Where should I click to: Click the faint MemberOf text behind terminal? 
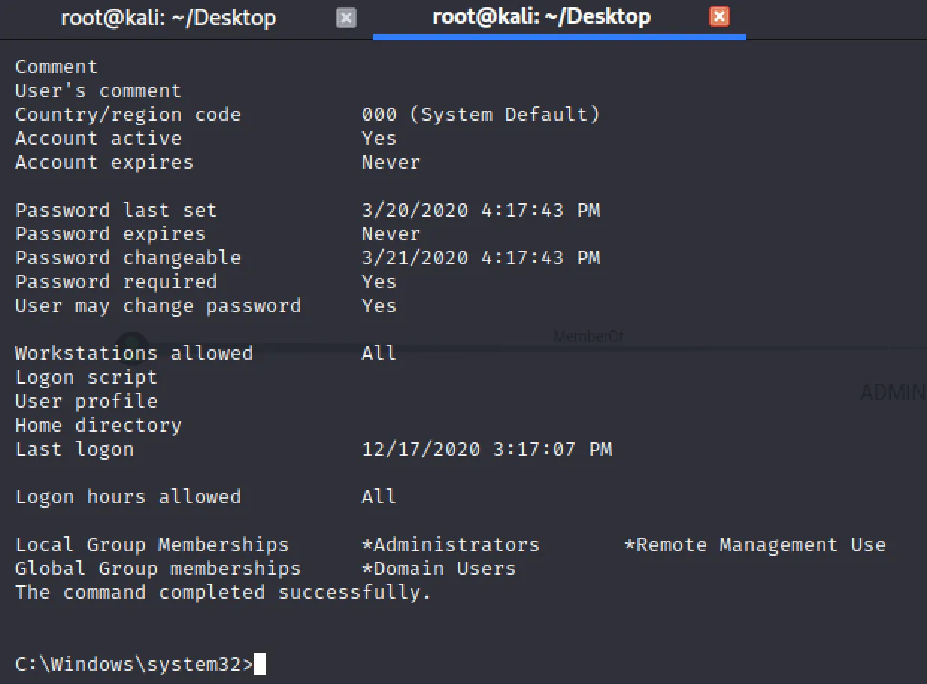(x=587, y=337)
